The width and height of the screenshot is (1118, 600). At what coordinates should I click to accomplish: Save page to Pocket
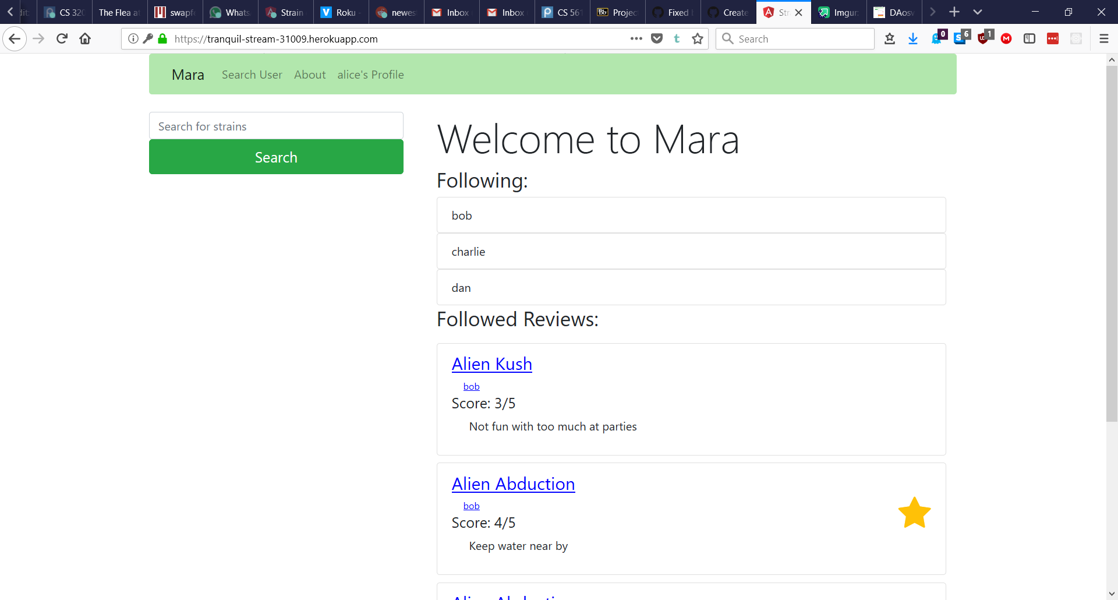(x=657, y=38)
